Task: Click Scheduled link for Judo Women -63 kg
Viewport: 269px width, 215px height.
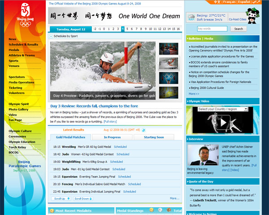Action: point(123,154)
